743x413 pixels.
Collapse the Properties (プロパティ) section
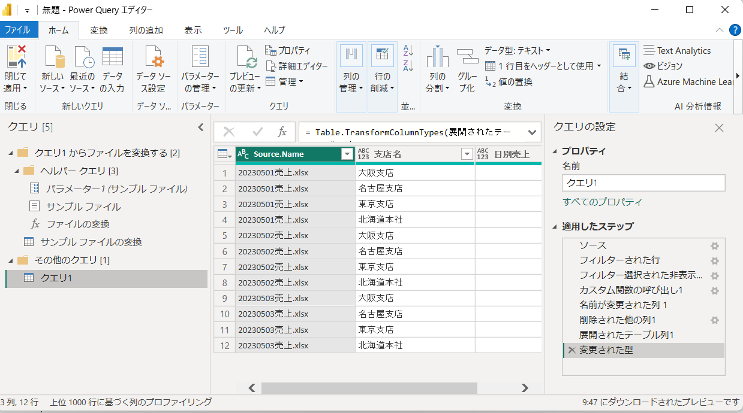click(555, 151)
